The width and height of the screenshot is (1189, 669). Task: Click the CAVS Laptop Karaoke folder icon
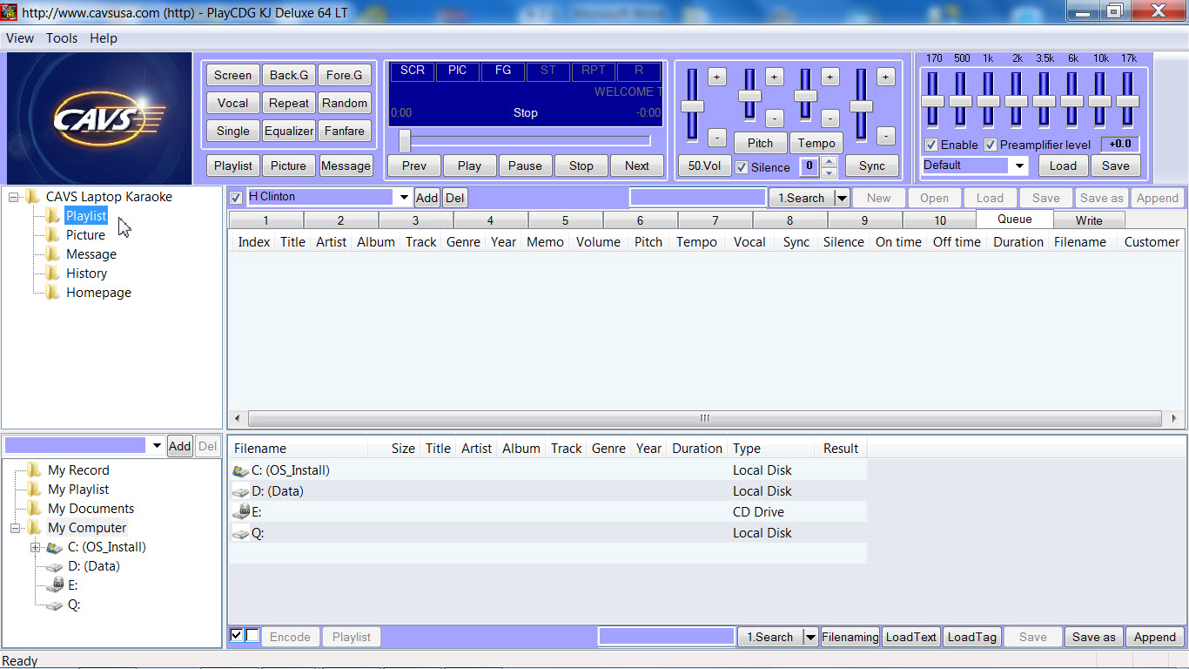pos(33,197)
